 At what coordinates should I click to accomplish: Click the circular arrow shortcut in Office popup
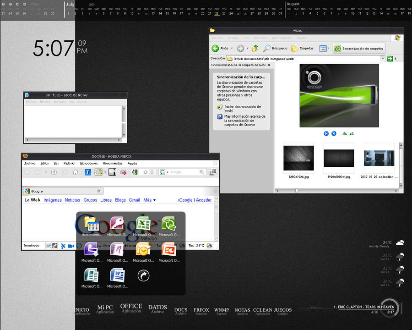coord(143,275)
